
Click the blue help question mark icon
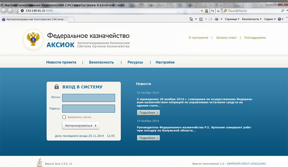(279, 19)
